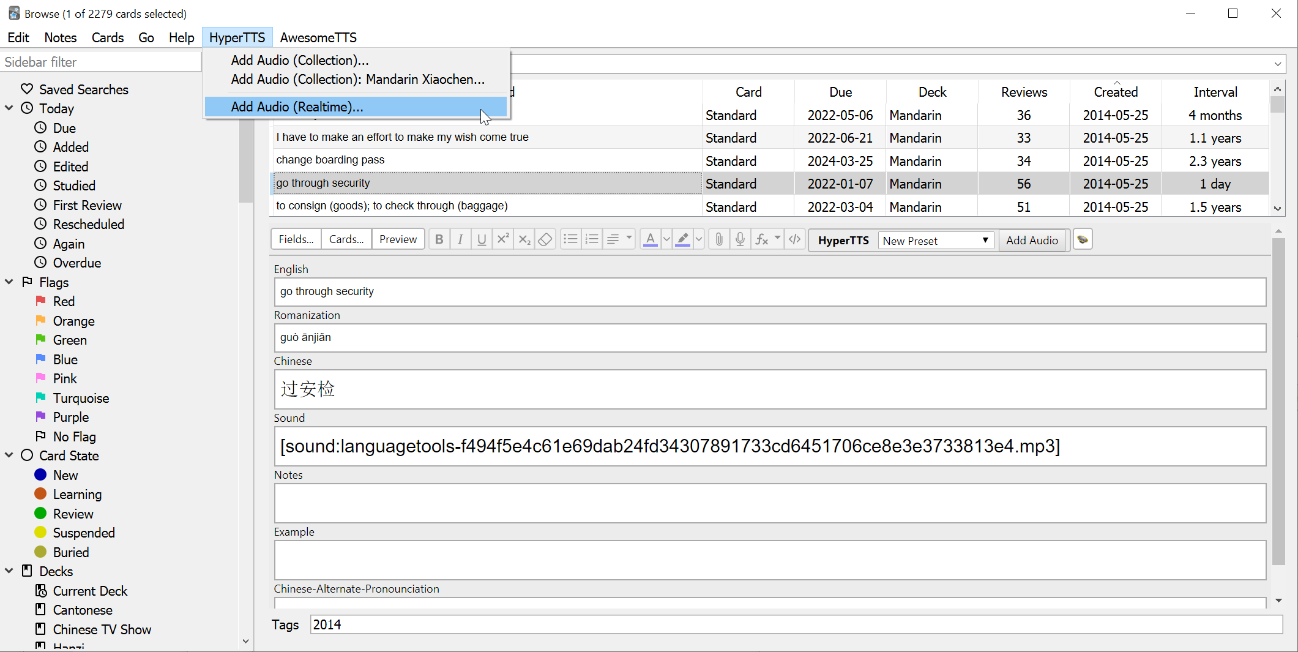
Task: Open the Current Deck item
Action: tap(90, 591)
